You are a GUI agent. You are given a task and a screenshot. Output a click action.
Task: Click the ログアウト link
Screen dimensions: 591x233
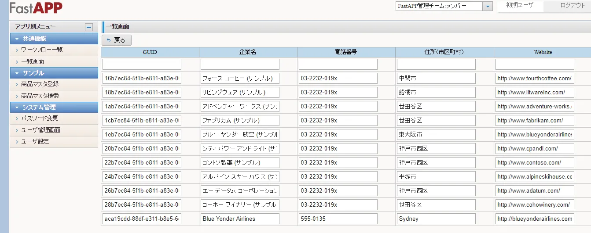[x=573, y=6]
